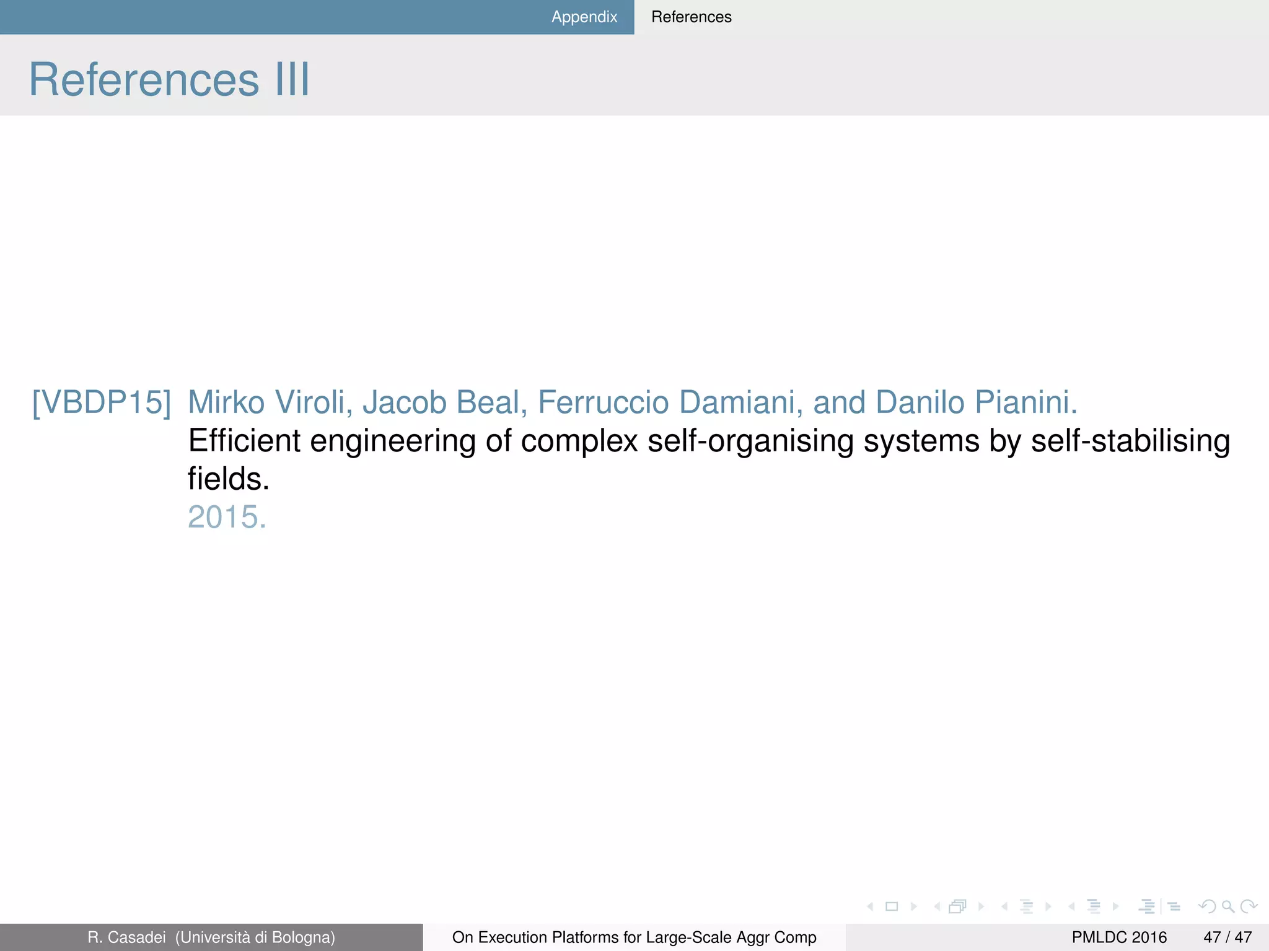Click the [VBDP15] citation label

102,402
